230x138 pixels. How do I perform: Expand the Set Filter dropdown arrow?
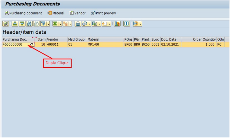pos(49,24)
